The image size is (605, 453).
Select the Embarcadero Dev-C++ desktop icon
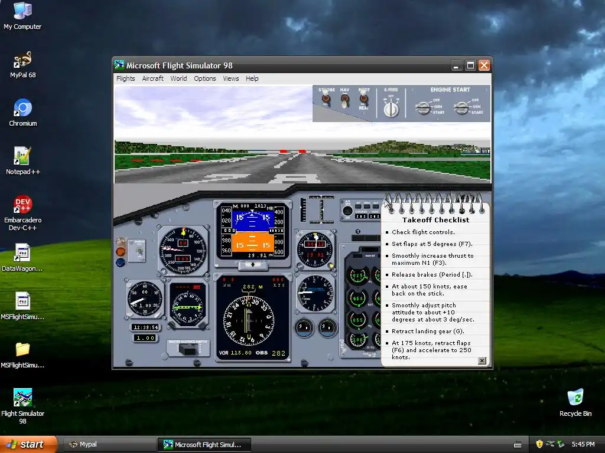coord(23,213)
